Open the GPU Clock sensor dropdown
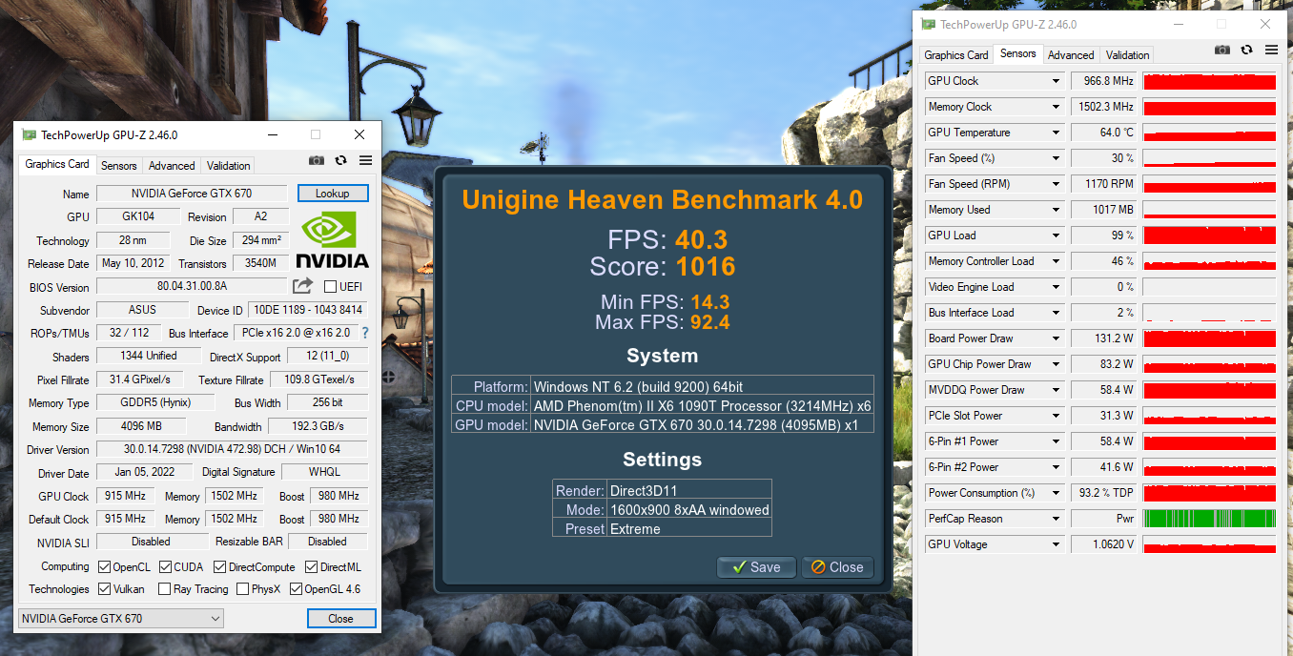Viewport: 1293px width, 656px height. (1056, 81)
